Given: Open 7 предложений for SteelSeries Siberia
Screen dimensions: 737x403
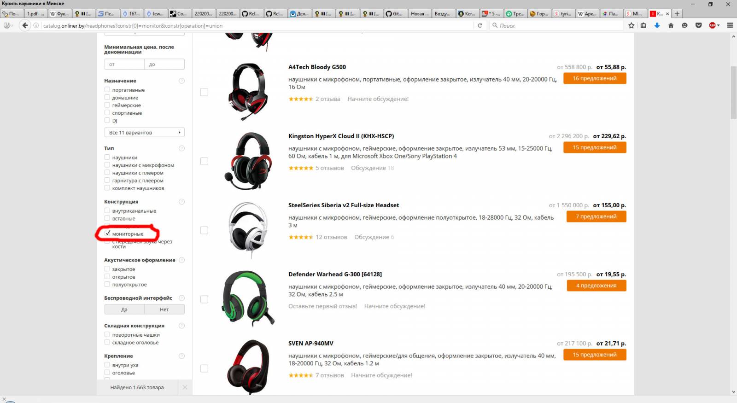Looking at the screenshot, I should (597, 216).
